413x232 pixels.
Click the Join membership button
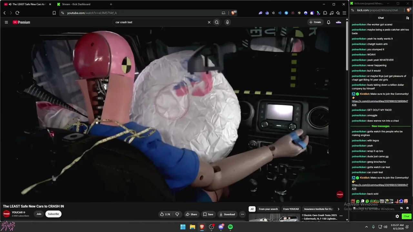(39, 214)
